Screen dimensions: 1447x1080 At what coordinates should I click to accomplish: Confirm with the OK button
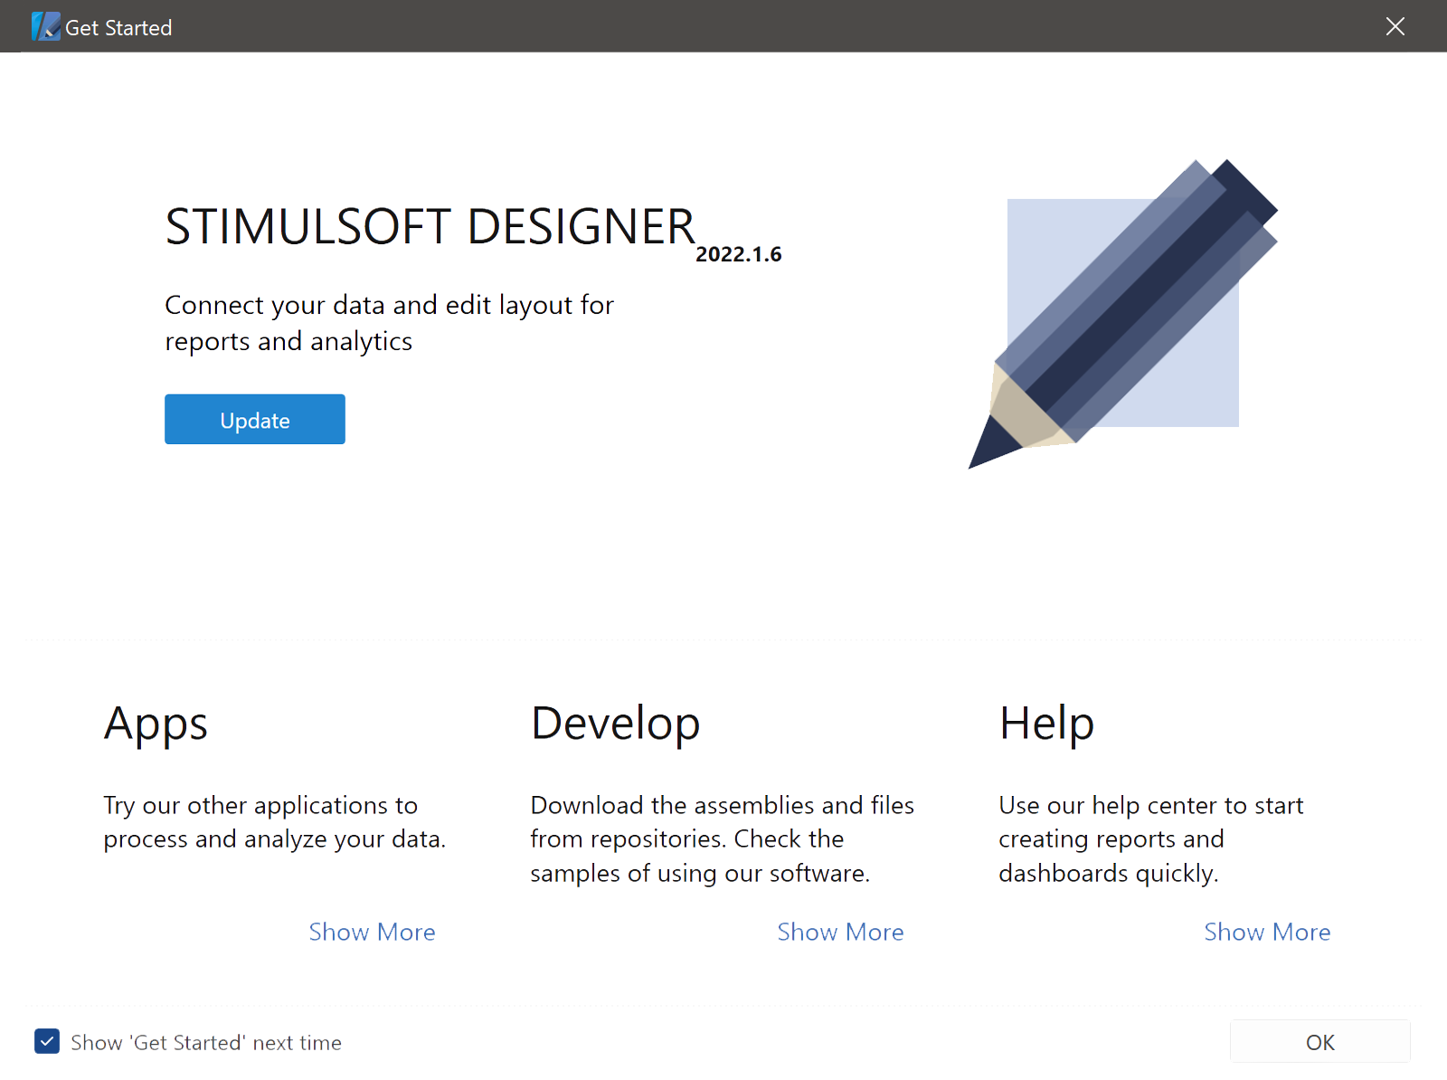(1319, 1042)
